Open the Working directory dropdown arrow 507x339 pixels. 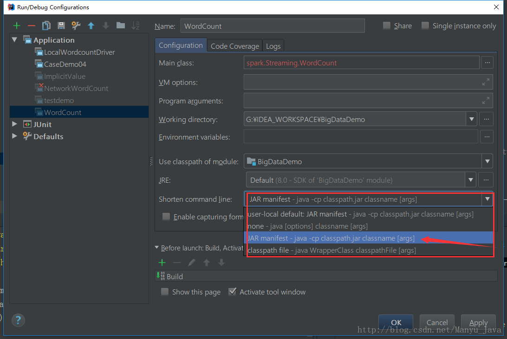(471, 120)
